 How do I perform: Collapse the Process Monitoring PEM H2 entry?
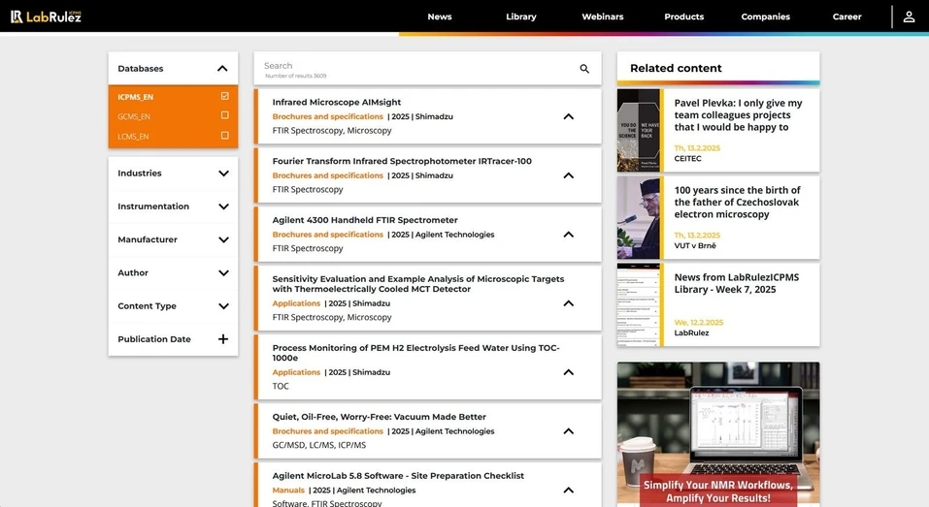tap(568, 372)
